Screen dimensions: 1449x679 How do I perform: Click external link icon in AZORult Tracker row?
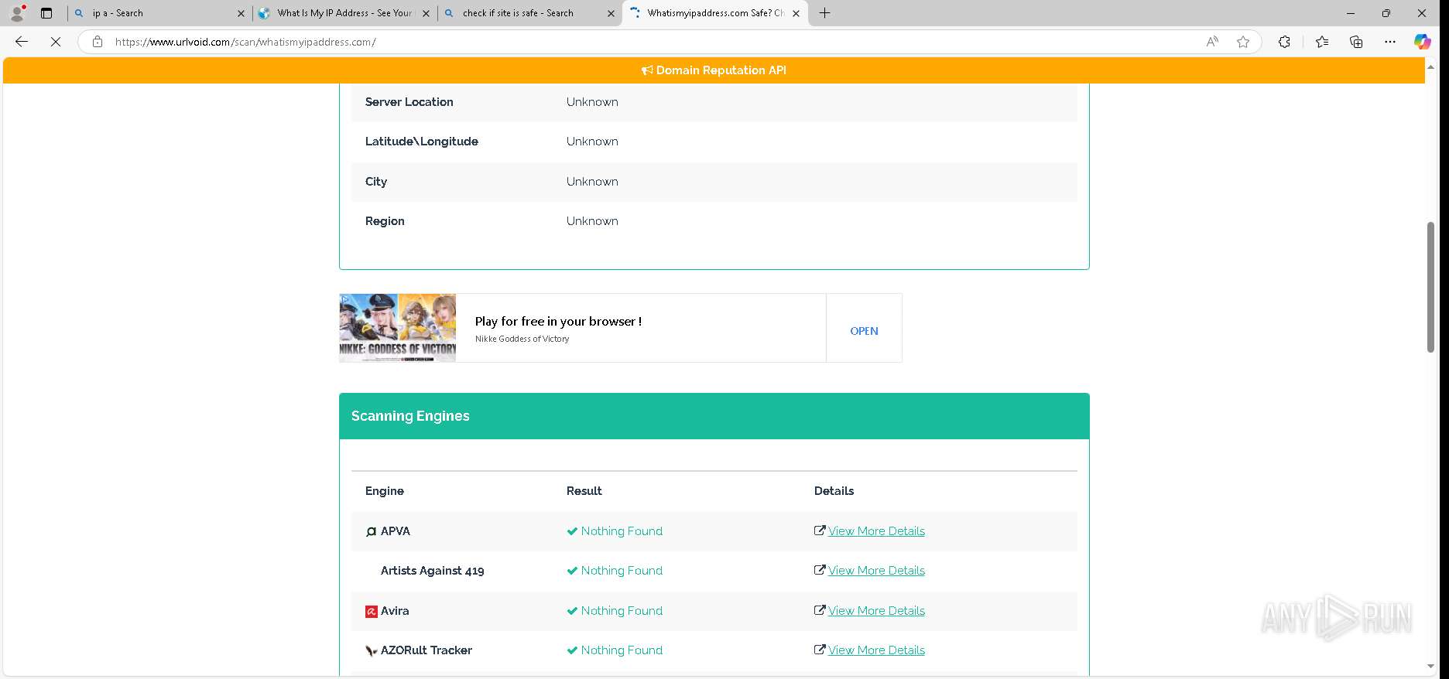tap(820, 650)
